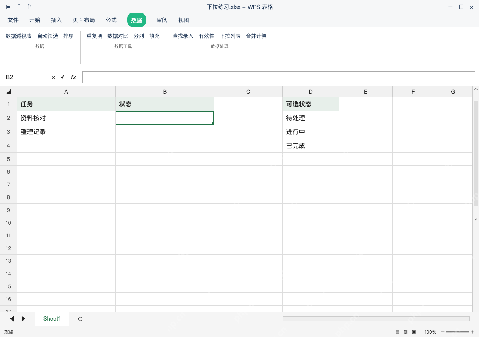
Task: Select column D header
Action: point(311,92)
